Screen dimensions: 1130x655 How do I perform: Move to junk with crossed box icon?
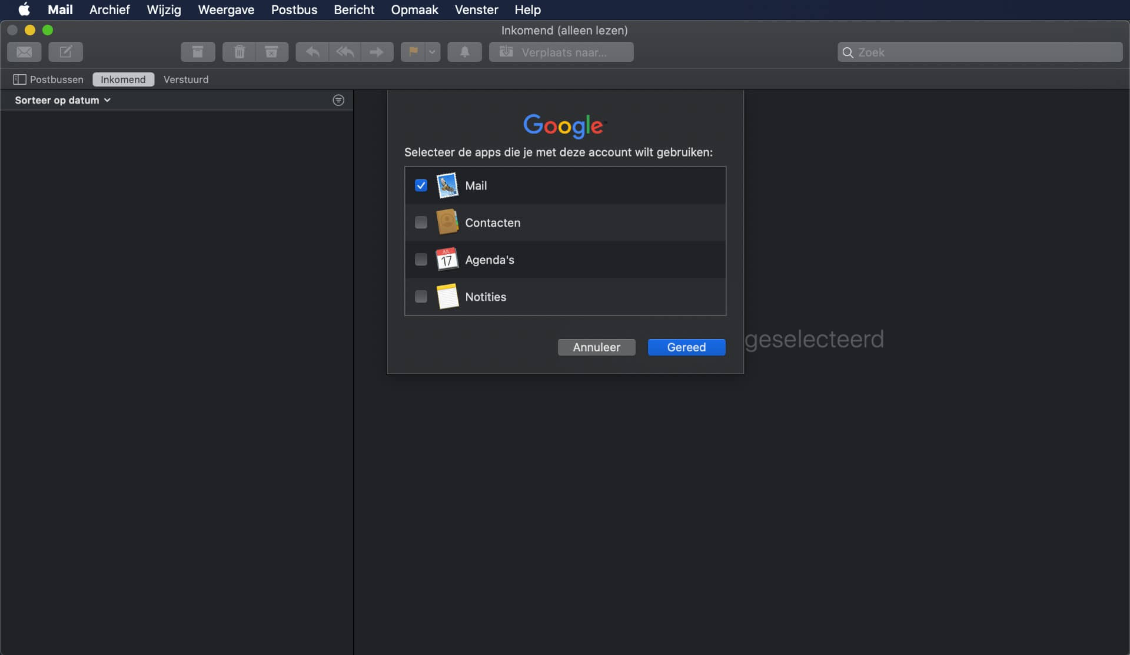click(x=272, y=52)
